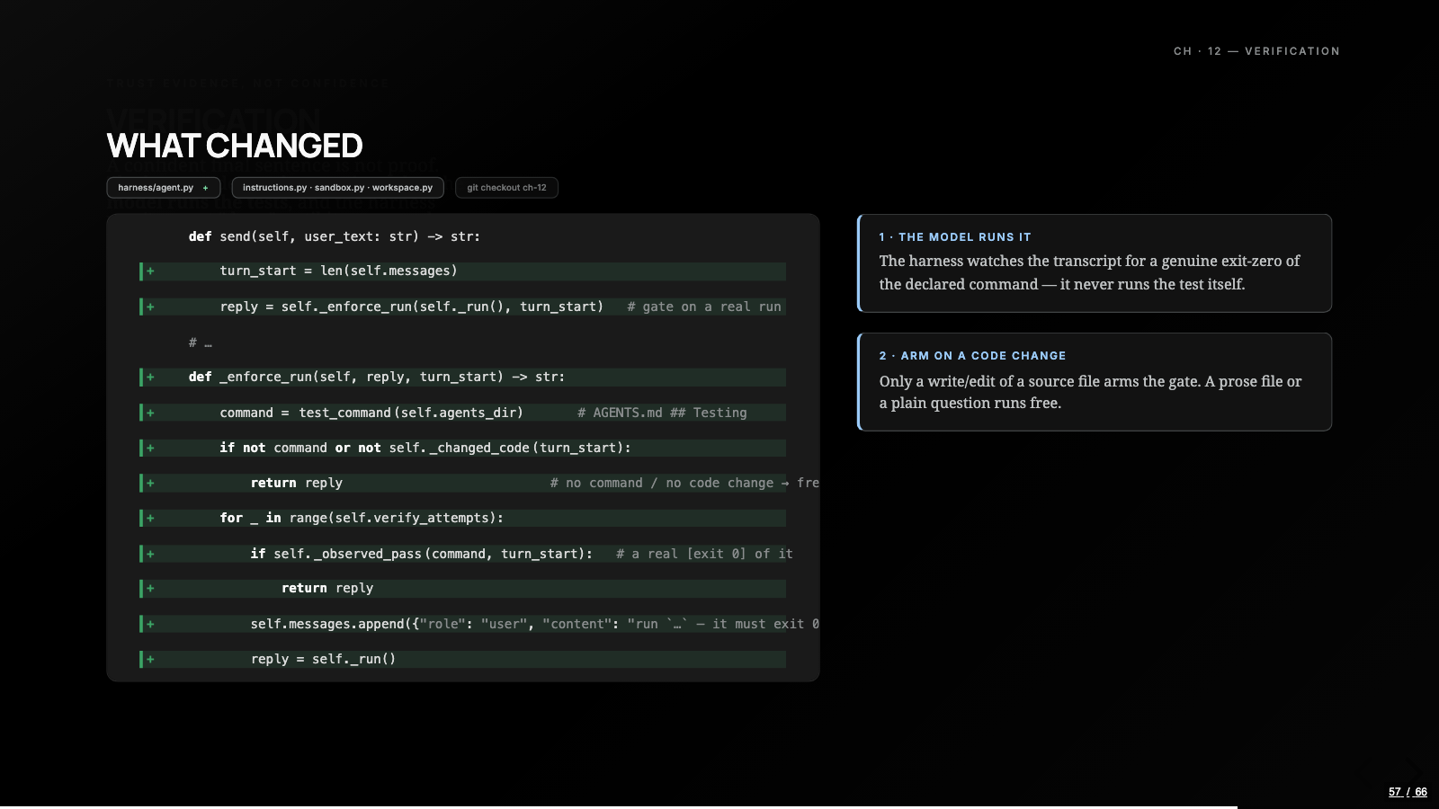Viewport: 1439px width, 809px height.
Task: Click plus marker beside _enforce_run call line
Action: coord(150,307)
